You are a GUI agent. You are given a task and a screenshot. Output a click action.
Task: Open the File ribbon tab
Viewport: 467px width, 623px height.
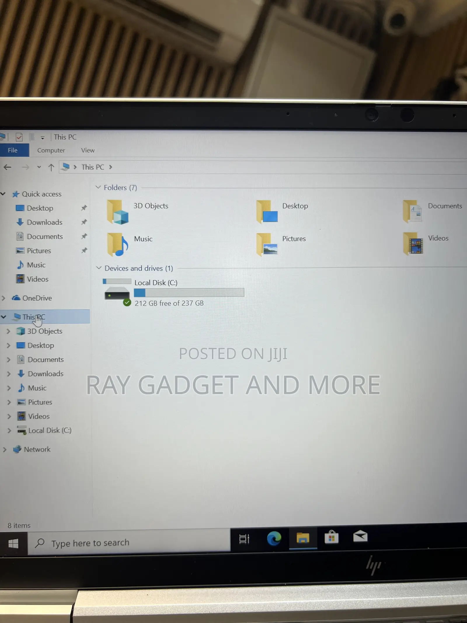(x=13, y=150)
